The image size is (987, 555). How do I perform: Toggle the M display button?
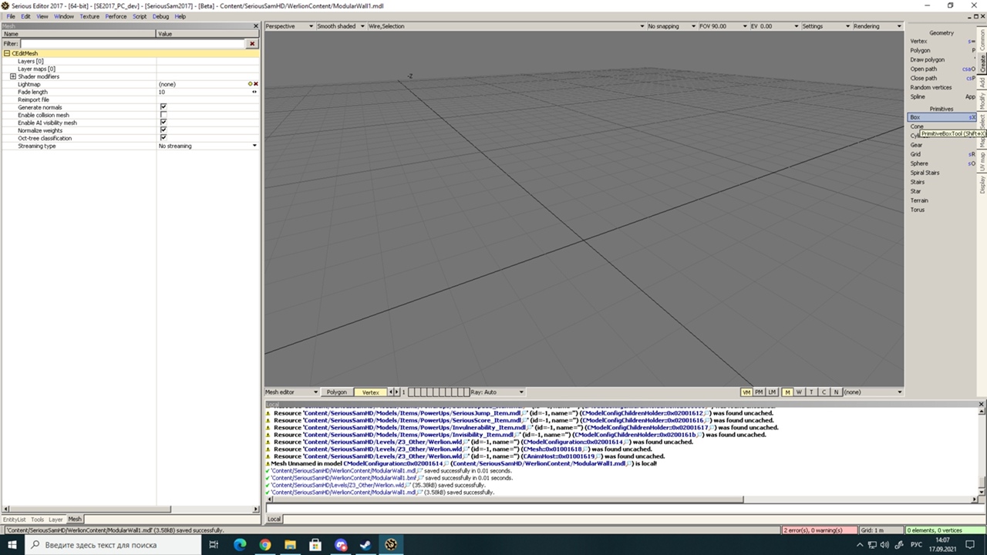787,392
